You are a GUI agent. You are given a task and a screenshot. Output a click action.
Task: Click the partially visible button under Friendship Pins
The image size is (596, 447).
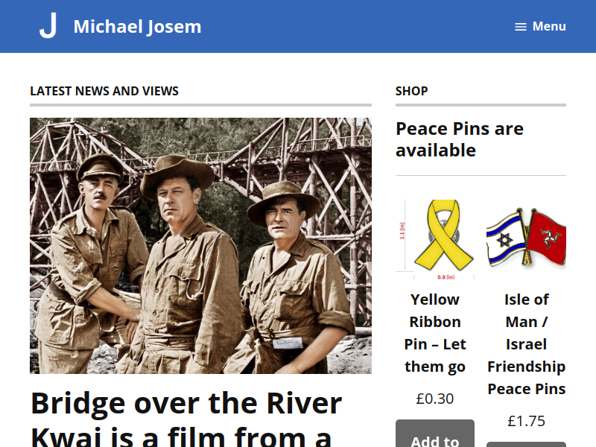click(x=527, y=444)
